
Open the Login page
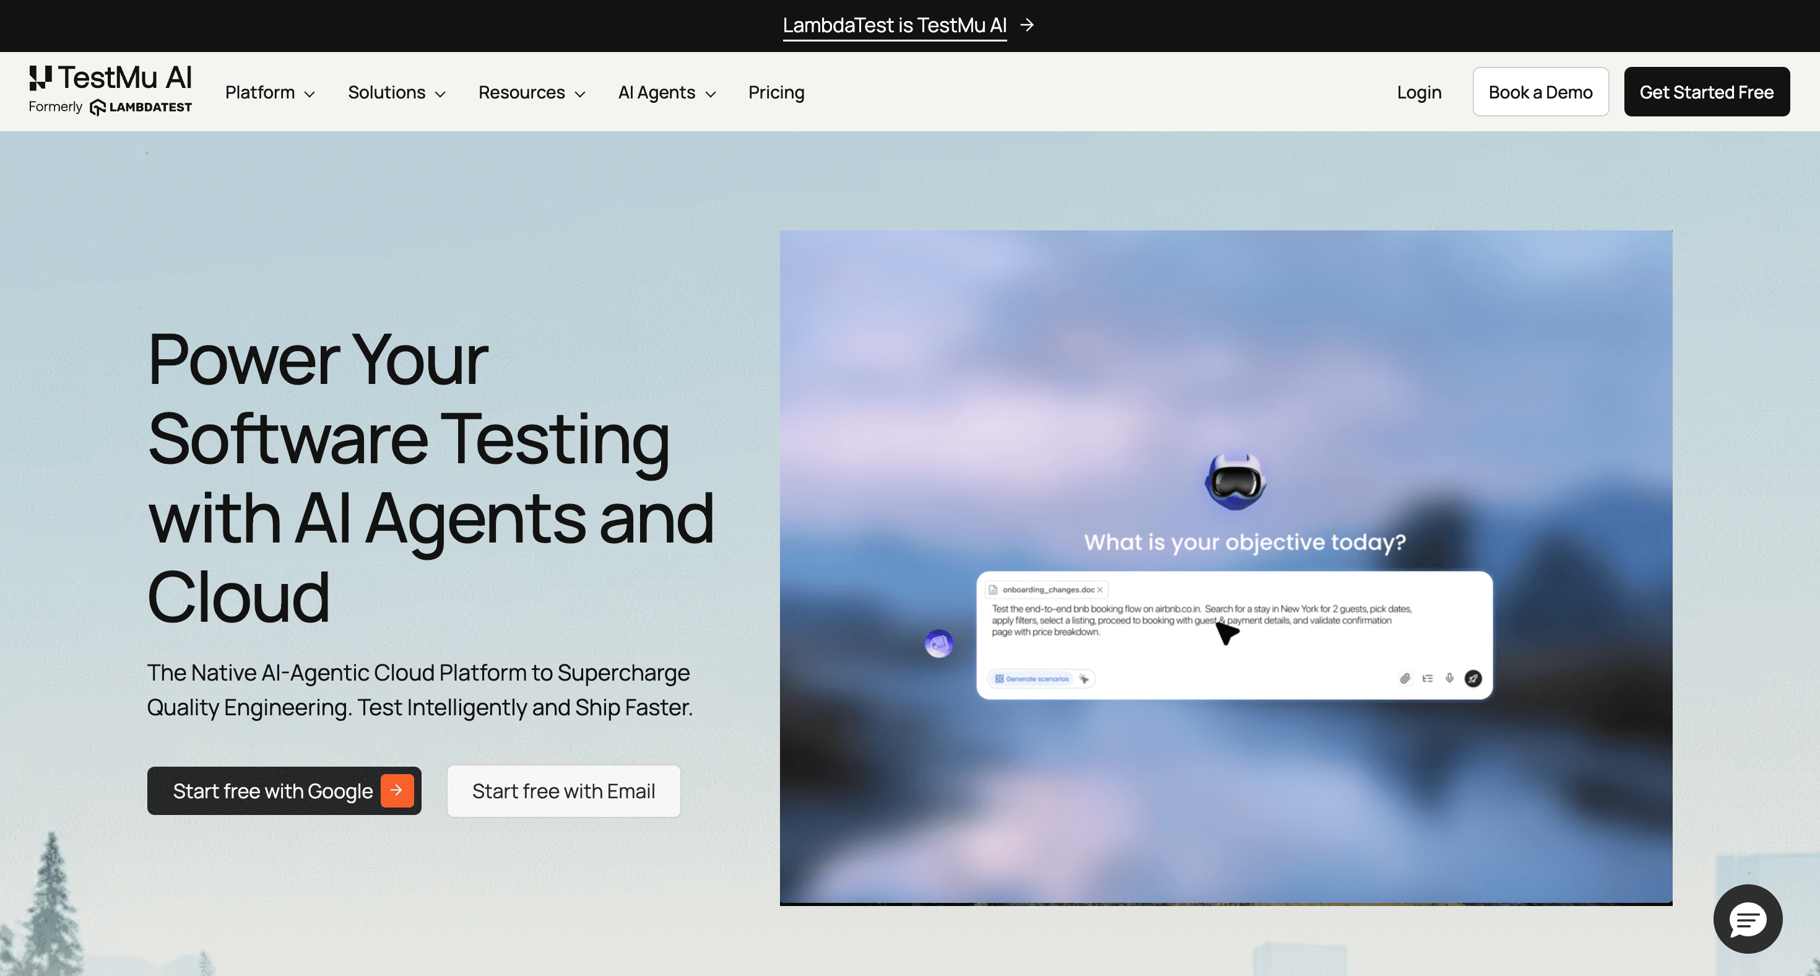click(x=1419, y=92)
